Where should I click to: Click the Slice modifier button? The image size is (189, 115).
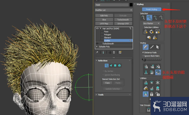click(x=104, y=20)
